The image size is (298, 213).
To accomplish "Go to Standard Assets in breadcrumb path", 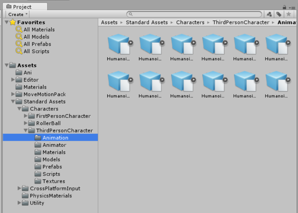I will pos(147,22).
